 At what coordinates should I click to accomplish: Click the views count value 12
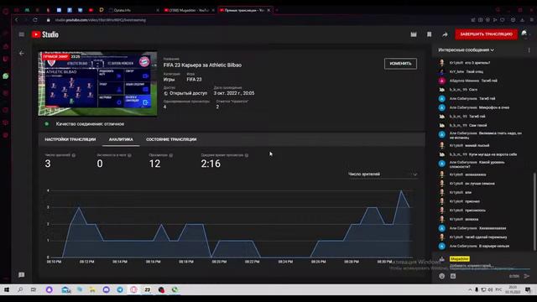pos(154,164)
